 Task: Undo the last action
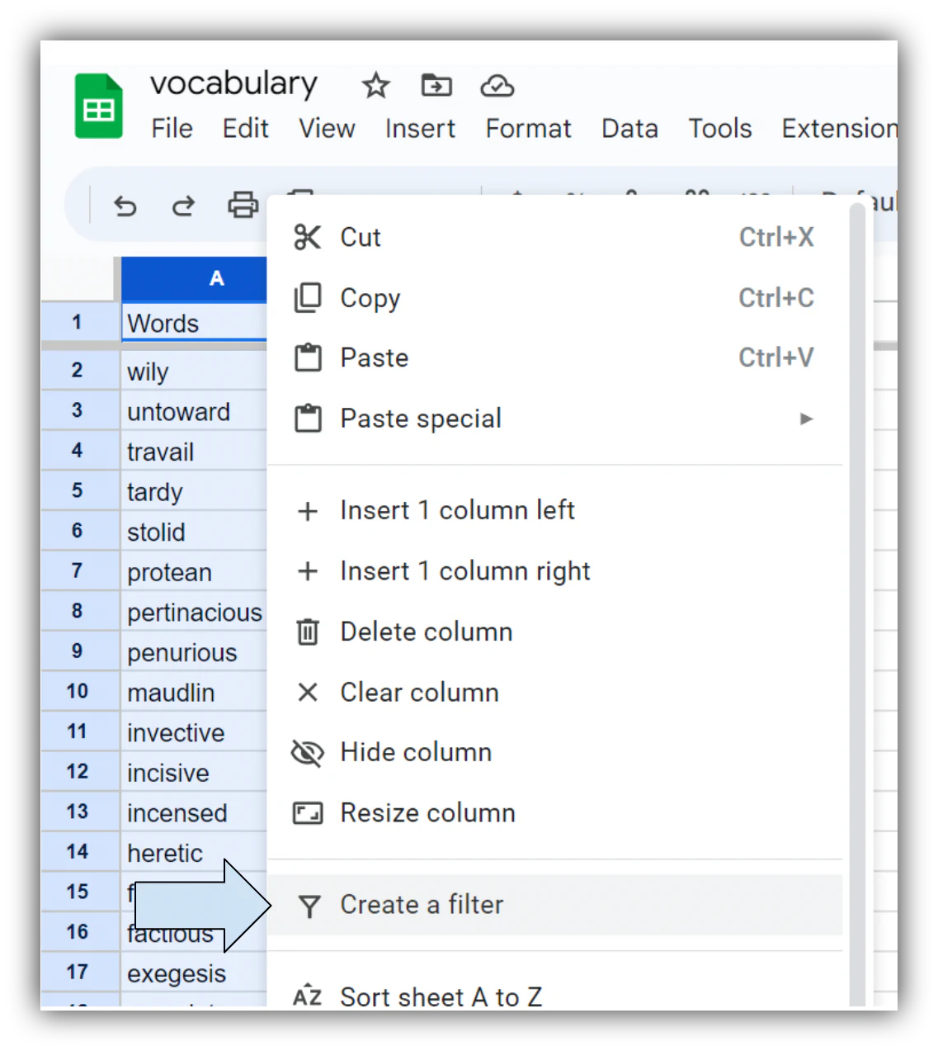pos(125,205)
